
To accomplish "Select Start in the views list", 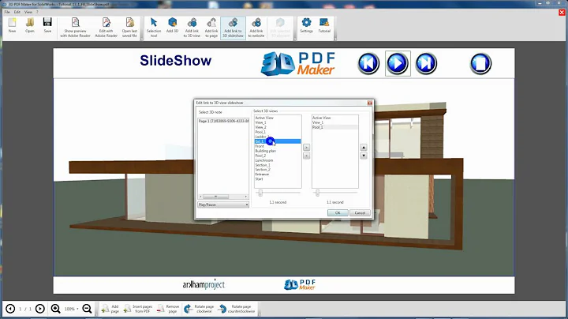I will pos(259,179).
